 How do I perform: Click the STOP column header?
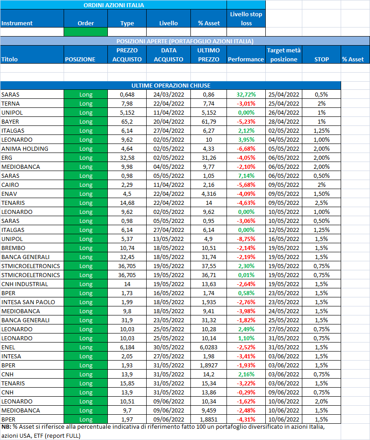[x=321, y=55]
